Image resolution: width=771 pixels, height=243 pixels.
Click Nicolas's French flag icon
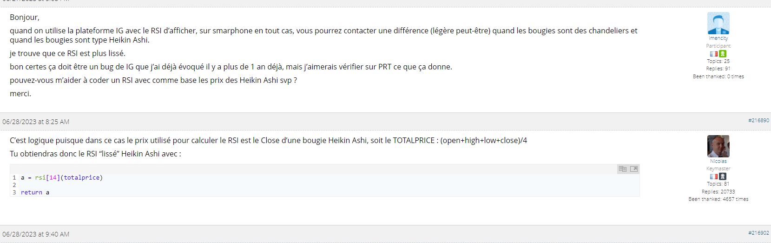point(714,176)
